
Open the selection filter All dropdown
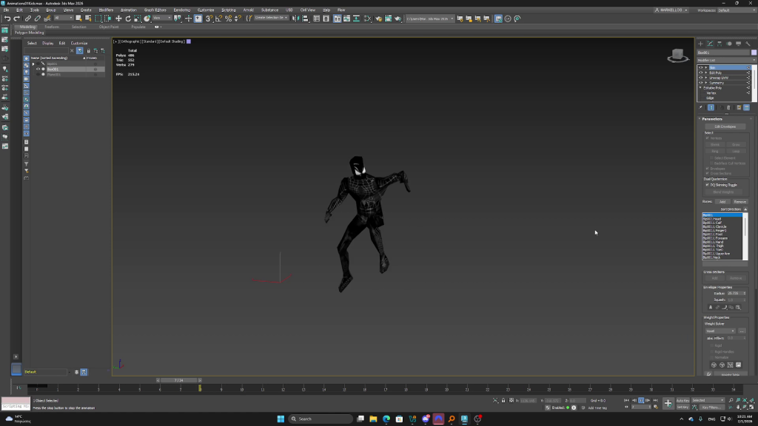[64, 18]
